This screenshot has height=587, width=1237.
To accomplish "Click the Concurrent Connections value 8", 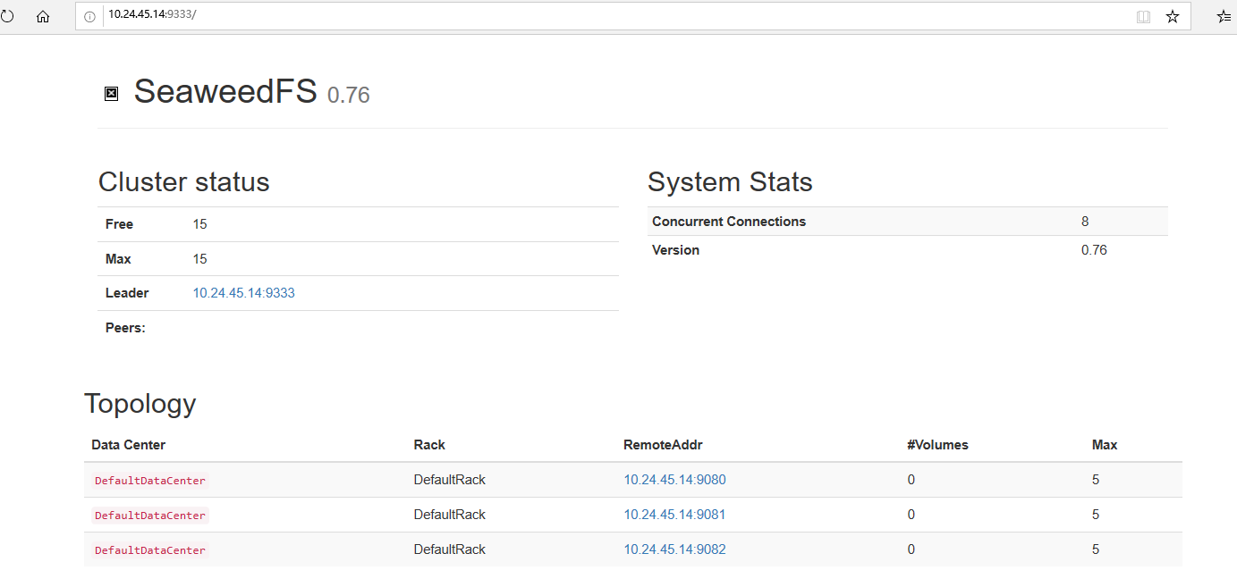I will coord(1085,222).
